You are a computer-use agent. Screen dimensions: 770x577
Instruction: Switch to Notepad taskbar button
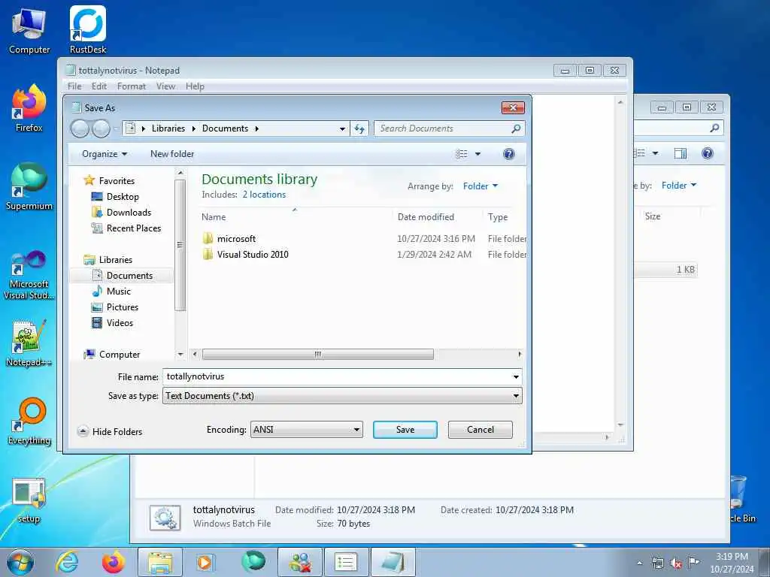point(393,562)
